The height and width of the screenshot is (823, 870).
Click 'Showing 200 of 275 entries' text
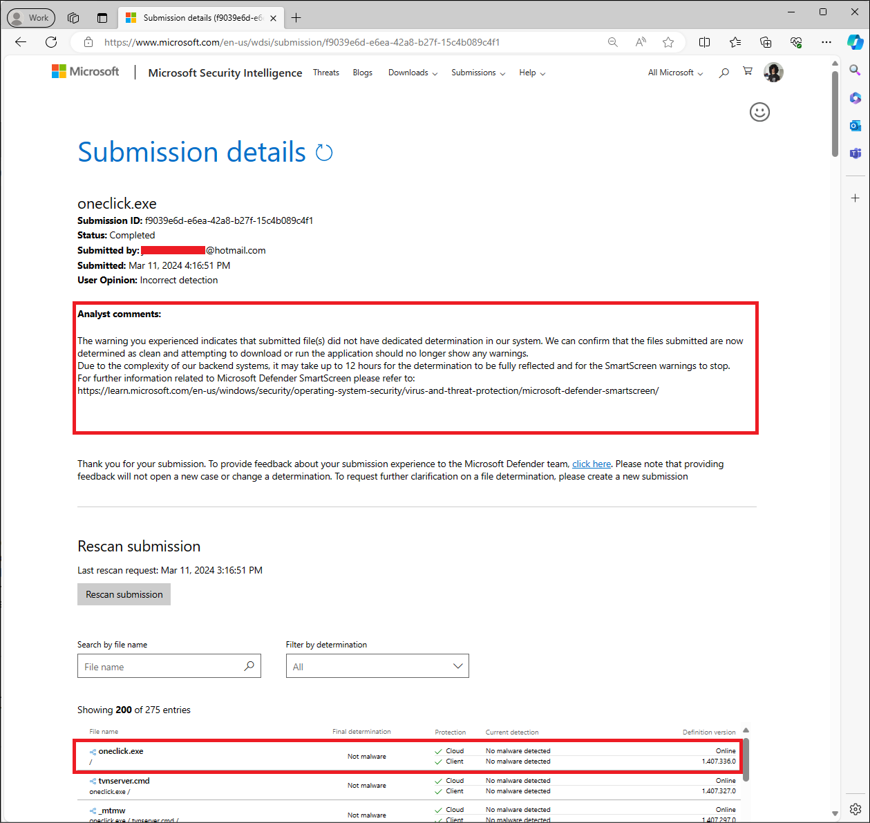[134, 710]
